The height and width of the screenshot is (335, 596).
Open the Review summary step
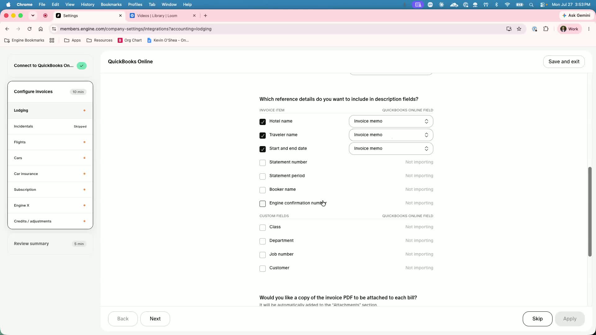click(50, 244)
